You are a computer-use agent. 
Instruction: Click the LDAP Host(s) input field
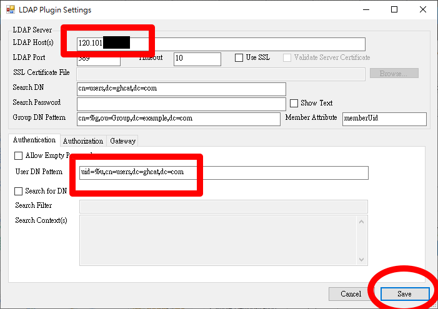tap(221, 44)
